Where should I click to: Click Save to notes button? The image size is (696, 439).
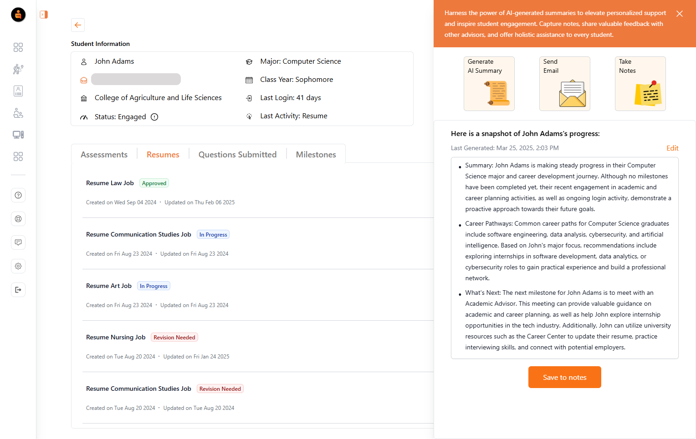(565, 377)
